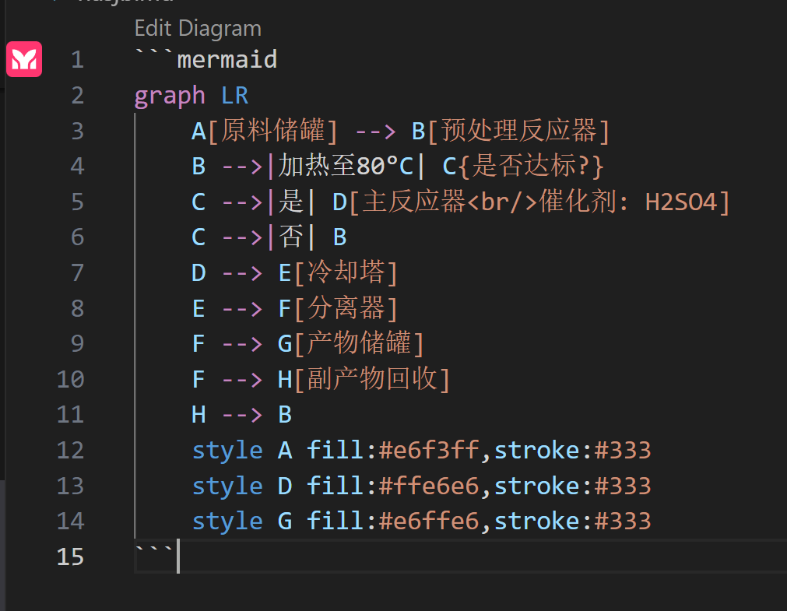The height and width of the screenshot is (611, 787).
Task: Click the graph keyword on line 2
Action: pos(170,96)
